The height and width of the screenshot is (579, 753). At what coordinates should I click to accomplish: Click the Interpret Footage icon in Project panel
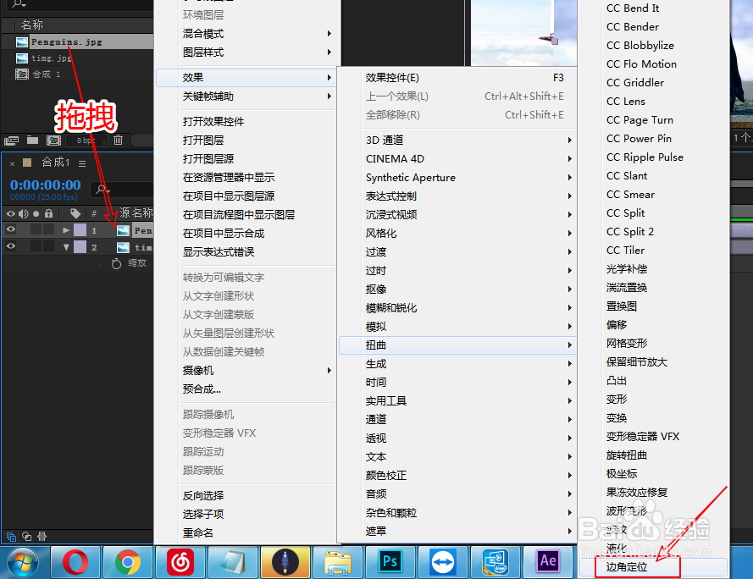[11, 141]
